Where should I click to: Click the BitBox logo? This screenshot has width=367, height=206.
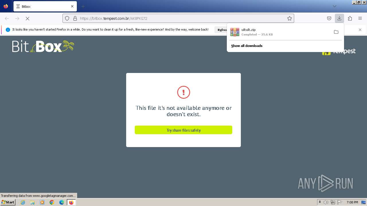(x=43, y=46)
